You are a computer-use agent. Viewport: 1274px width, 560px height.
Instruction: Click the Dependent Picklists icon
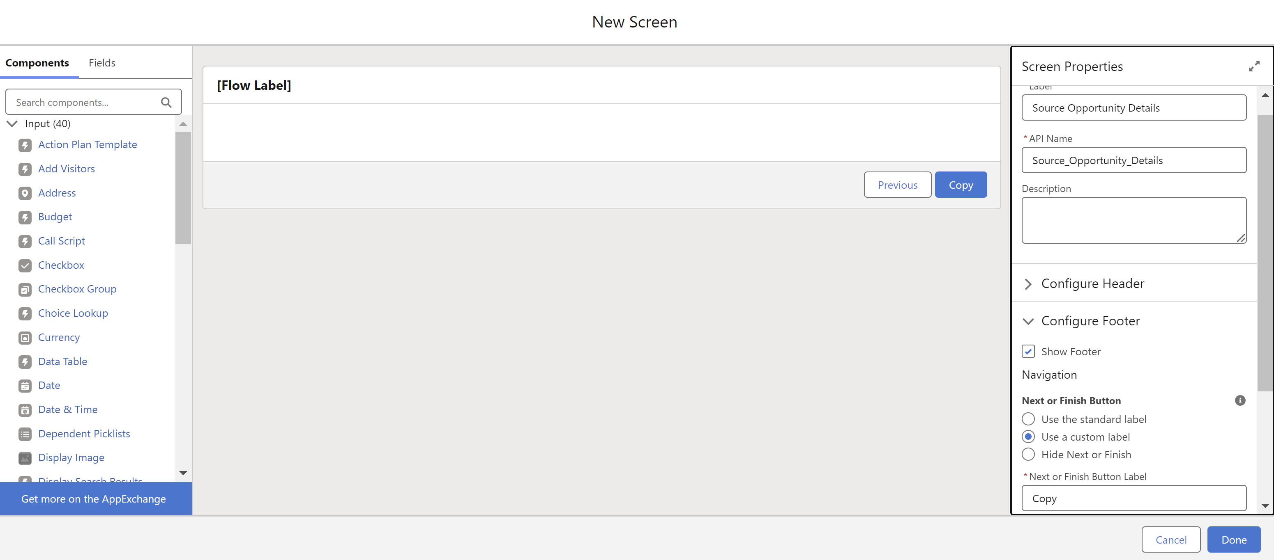tap(25, 434)
